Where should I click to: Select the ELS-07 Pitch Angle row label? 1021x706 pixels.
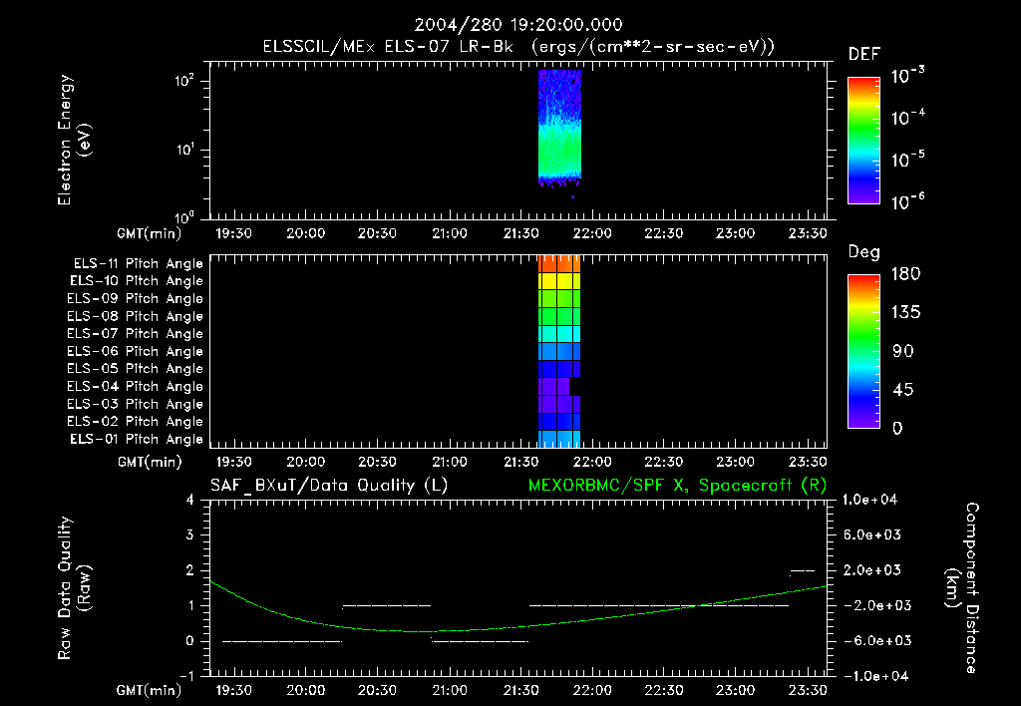[136, 333]
